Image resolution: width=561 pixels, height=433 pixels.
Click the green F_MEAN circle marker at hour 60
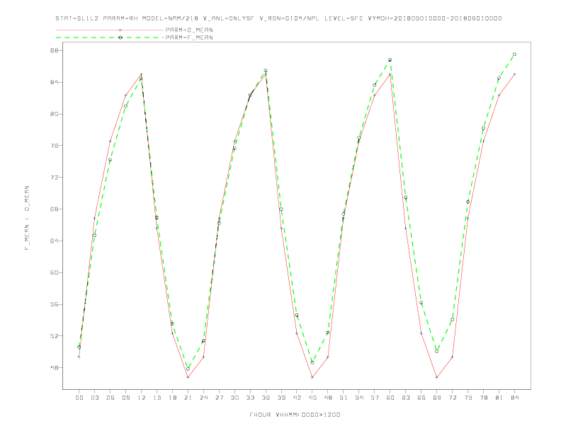pos(390,59)
